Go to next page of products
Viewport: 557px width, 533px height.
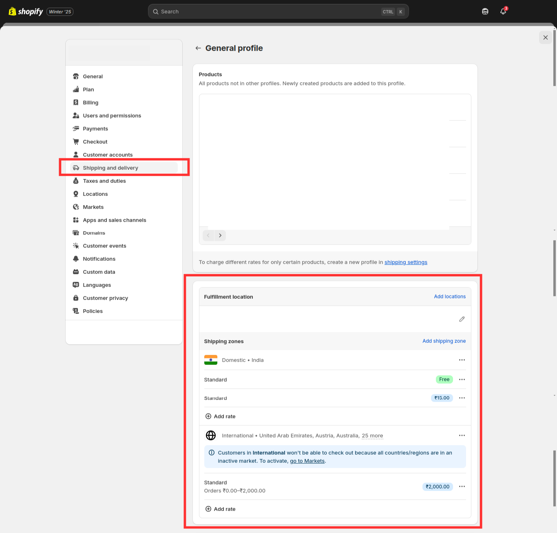point(220,235)
